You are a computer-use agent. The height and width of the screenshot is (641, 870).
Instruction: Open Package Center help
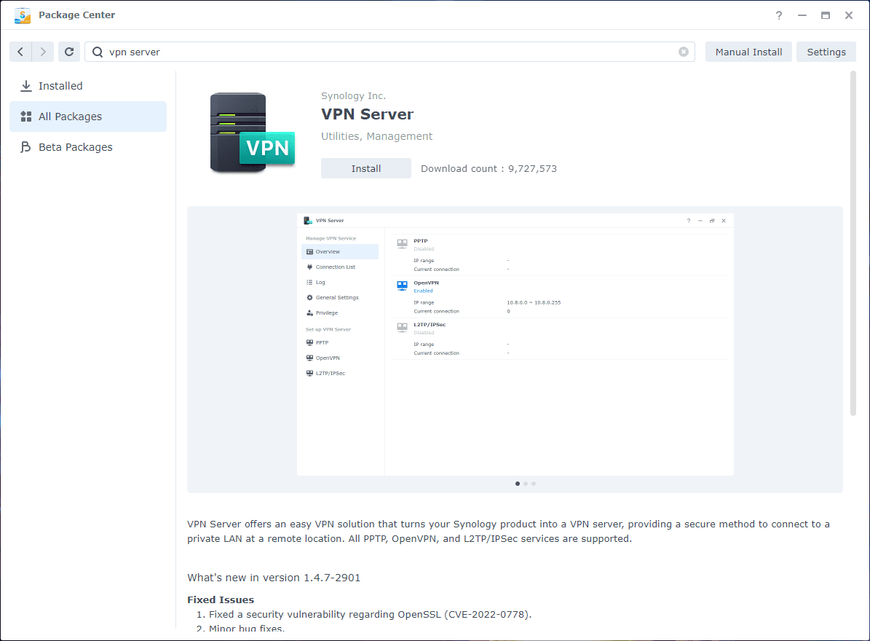coord(779,15)
